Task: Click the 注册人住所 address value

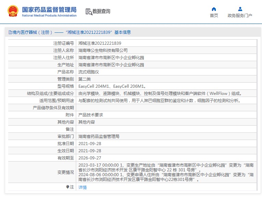Action: click(x=111, y=58)
